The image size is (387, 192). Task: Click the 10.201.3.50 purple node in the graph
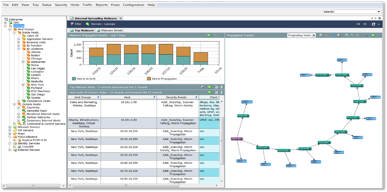(237, 139)
